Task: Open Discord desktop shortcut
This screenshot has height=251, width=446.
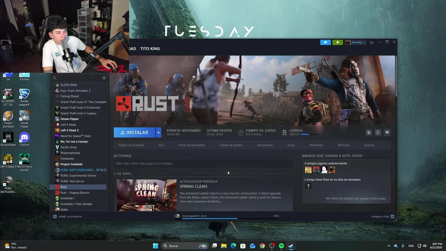Action: click(24, 139)
